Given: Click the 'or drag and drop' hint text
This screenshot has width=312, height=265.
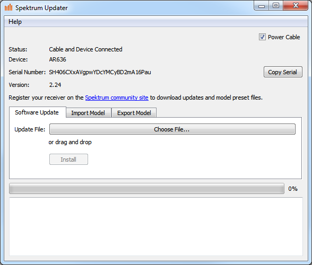Looking at the screenshot, I should point(70,142).
